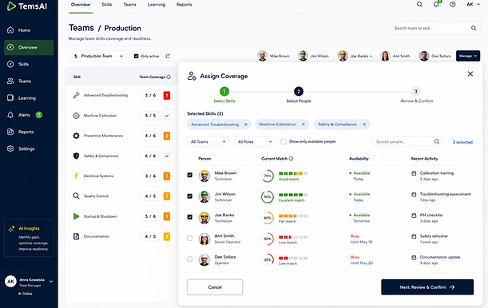This screenshot has width=488, height=308.
Task: Click Joe Banks's 60% match ring
Action: click(x=268, y=218)
